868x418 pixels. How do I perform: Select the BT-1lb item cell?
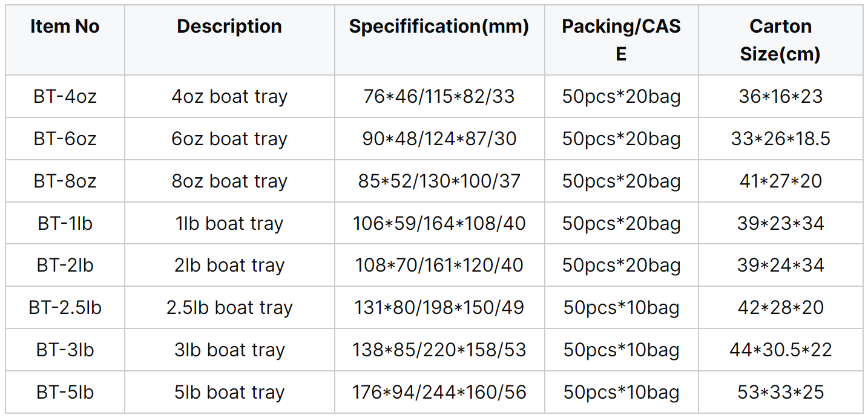pyautogui.click(x=65, y=224)
